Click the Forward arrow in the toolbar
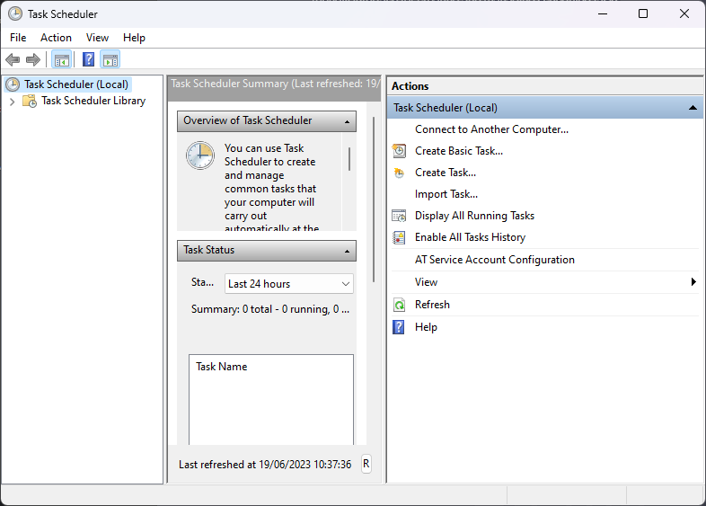Viewport: 706px width, 506px height. tap(33, 60)
